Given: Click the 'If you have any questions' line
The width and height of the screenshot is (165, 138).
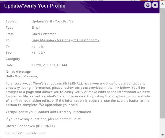Looking at the screenshot, I should coord(43,119).
